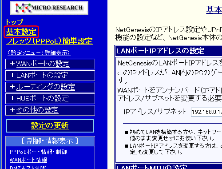The image size is (222, 169).
Task: Expand the plus icon beside HUBポートの設定
Action: click(x=12, y=98)
